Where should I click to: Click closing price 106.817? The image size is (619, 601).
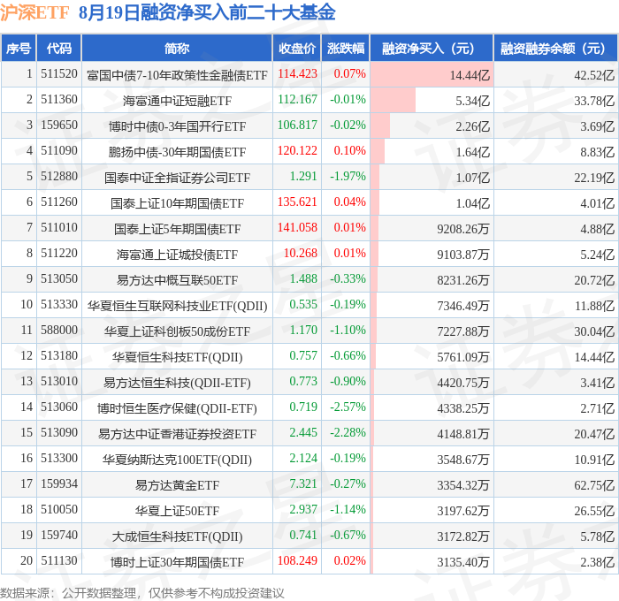click(297, 126)
